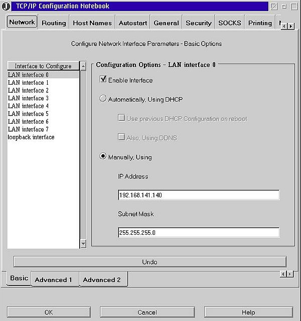Select Automatically, Using DHCP option
Viewport: 301px width, 321px height.
[x=104, y=99]
